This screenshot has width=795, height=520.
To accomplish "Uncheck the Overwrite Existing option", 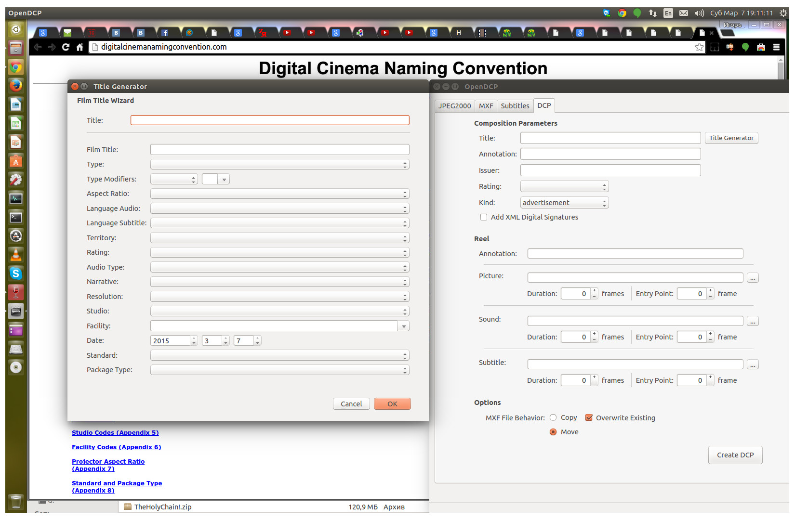I will pos(589,417).
